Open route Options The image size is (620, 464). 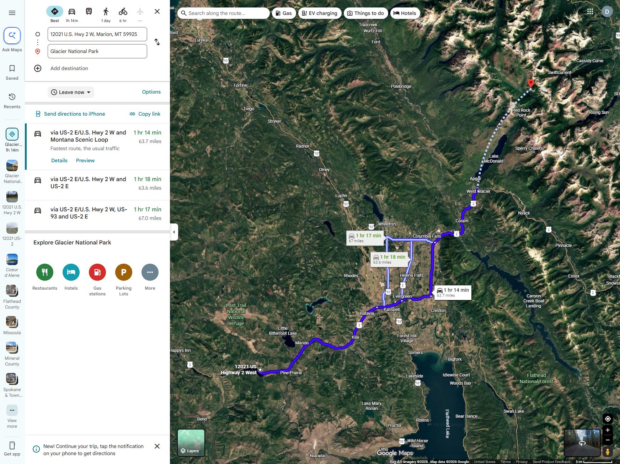click(x=151, y=92)
